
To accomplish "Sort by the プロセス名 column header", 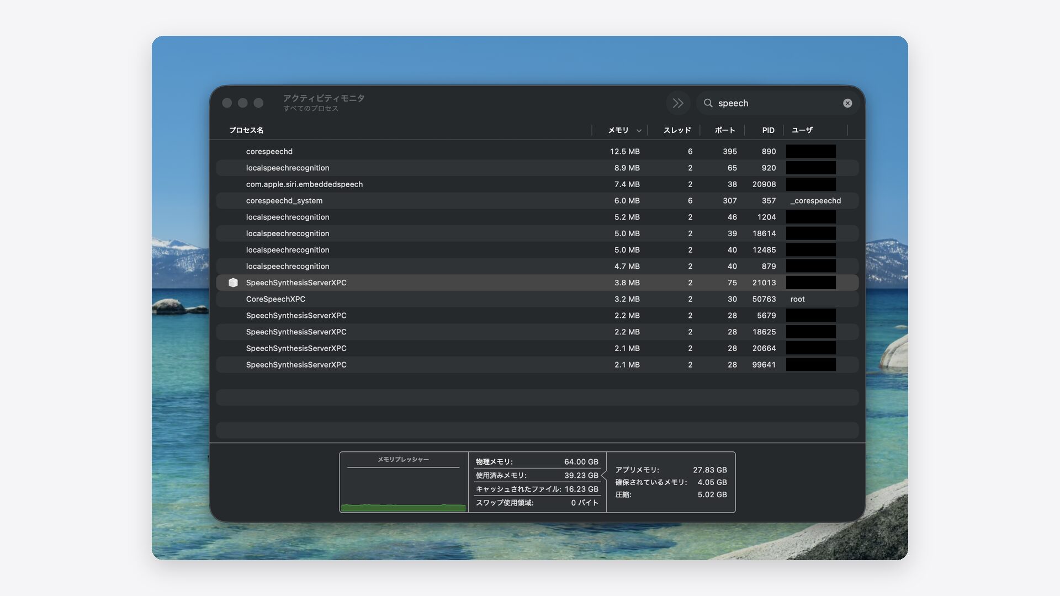I will pyautogui.click(x=246, y=130).
